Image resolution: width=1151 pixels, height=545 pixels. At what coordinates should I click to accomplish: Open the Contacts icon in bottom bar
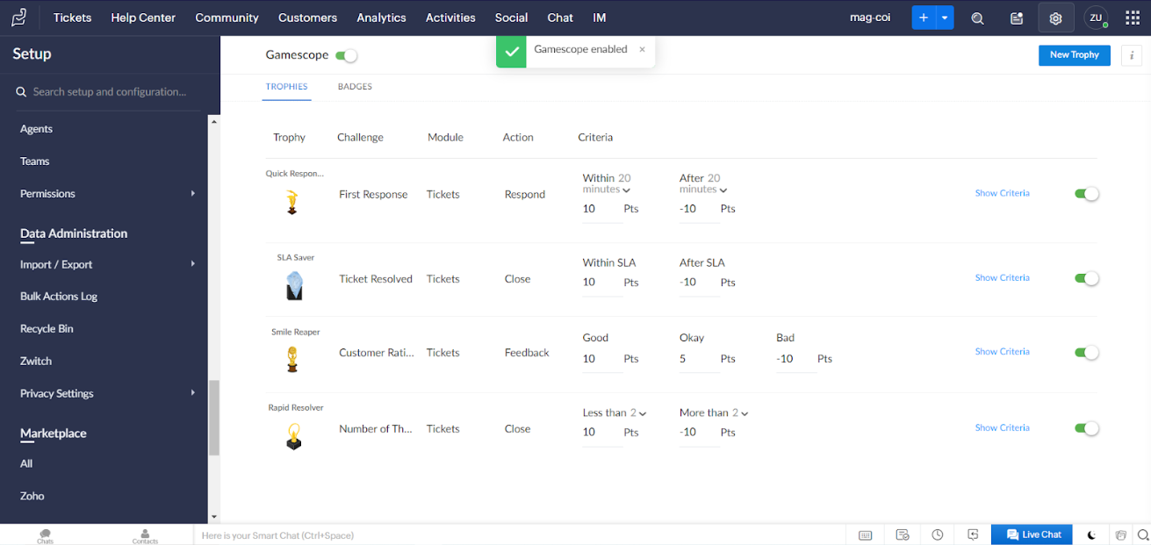[145, 535]
